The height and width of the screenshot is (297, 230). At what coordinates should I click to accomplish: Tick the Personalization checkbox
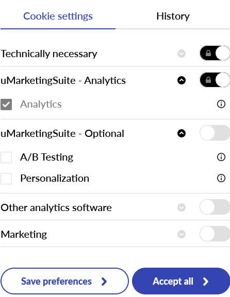point(6,179)
